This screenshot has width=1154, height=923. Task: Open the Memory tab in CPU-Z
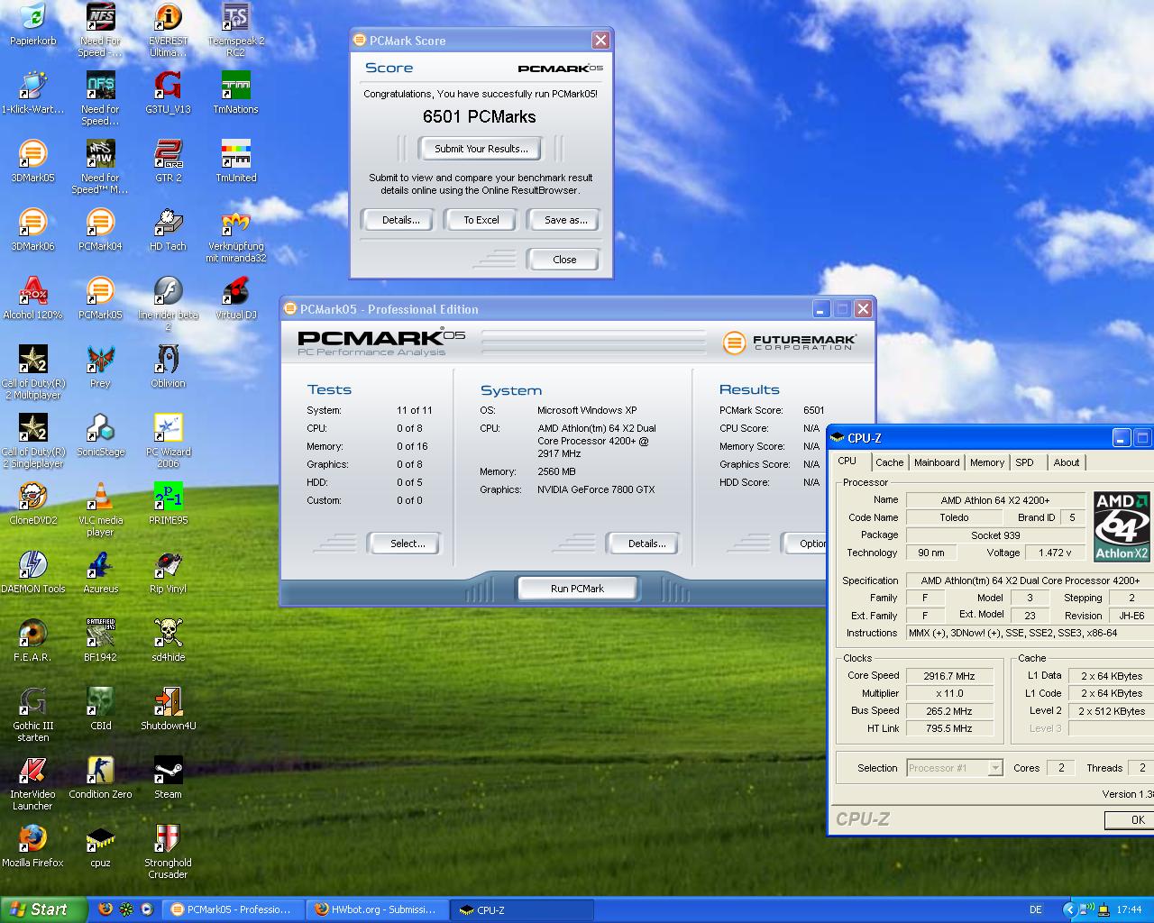(x=987, y=462)
